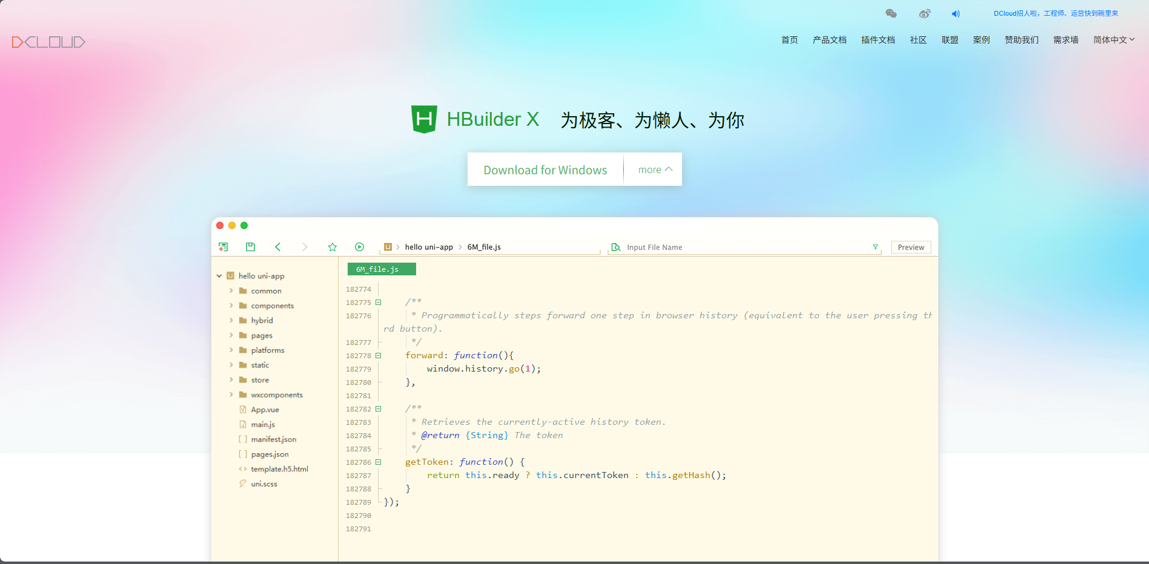
Task: Open the 'more' download options dropdown
Action: pos(652,169)
